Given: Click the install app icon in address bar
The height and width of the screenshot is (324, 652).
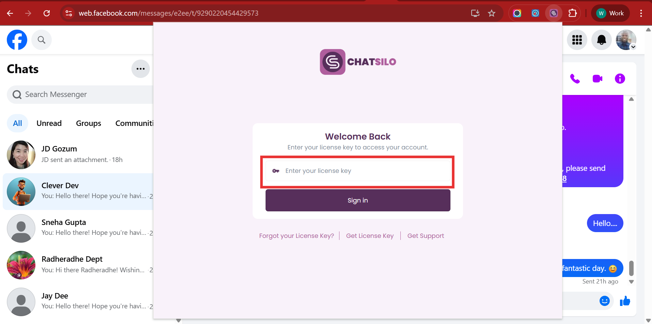Looking at the screenshot, I should [475, 13].
